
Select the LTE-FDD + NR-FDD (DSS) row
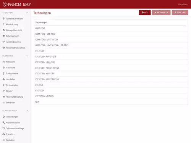(x=111, y=79)
